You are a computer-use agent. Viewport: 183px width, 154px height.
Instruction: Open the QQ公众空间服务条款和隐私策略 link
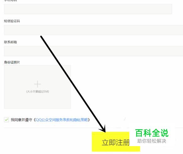pos(62,120)
